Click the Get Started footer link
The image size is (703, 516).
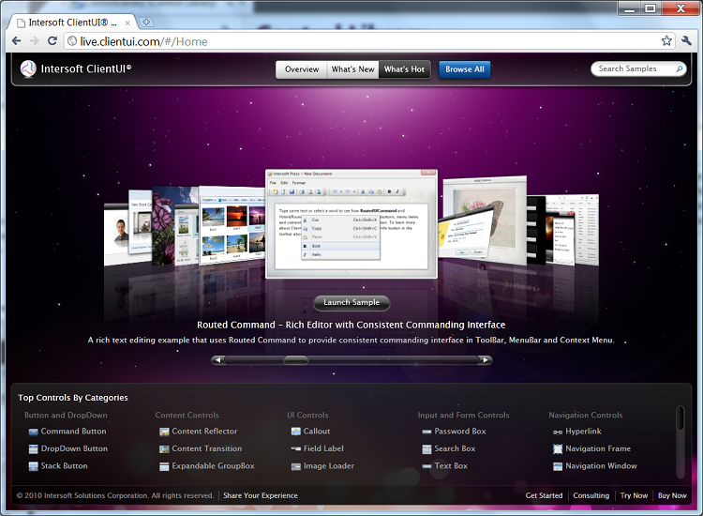544,495
